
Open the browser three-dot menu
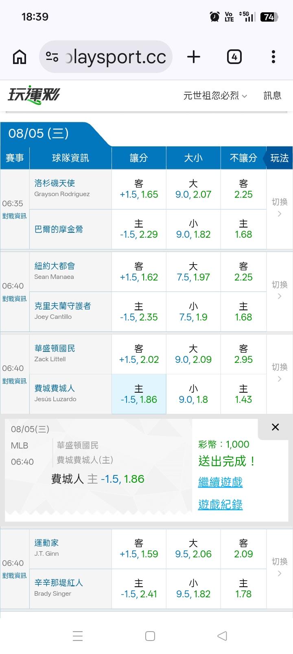[273, 57]
